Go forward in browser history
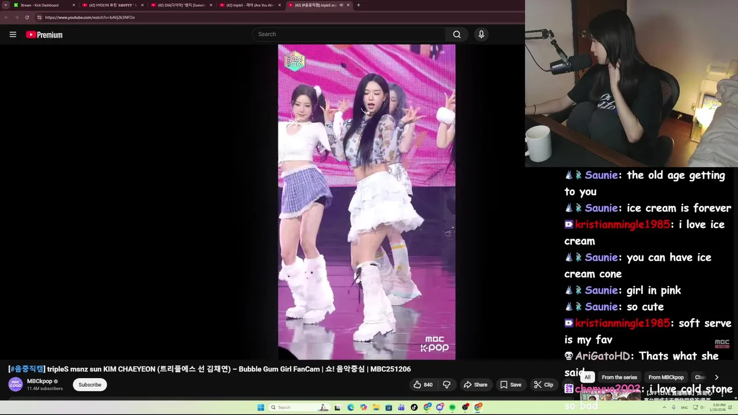738x415 pixels. click(17, 17)
